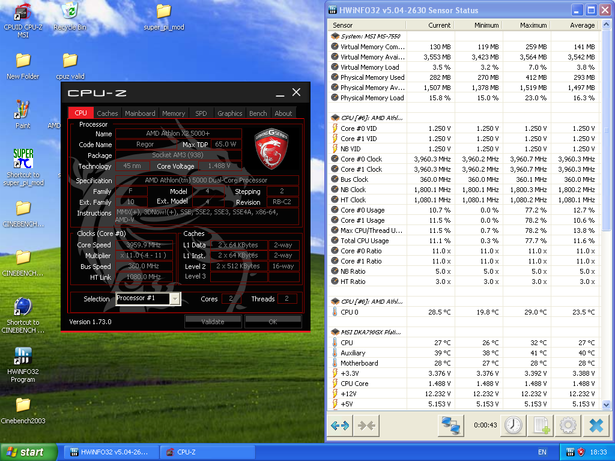
Task: Open super_pi_mod folder on desktop
Action: [164, 16]
